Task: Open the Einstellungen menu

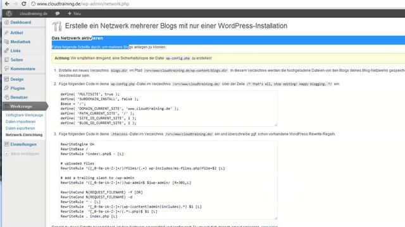Action: pyautogui.click(x=23, y=144)
